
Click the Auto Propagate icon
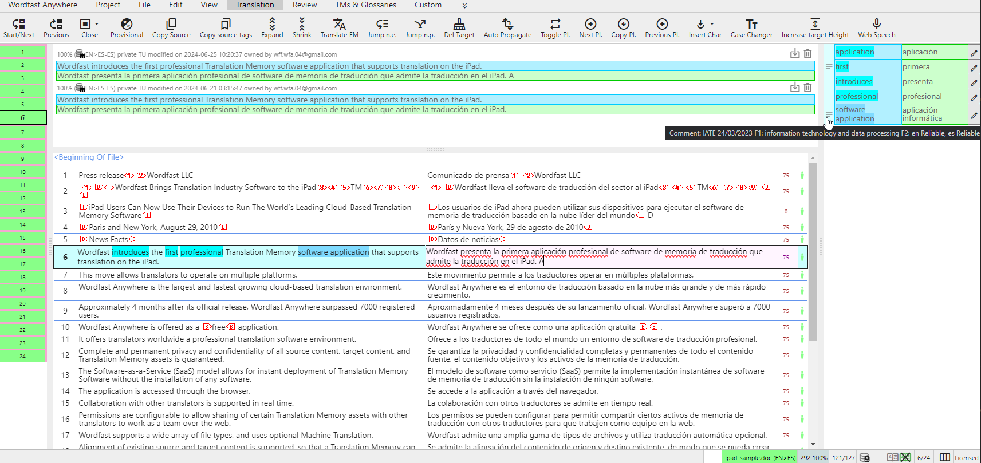point(507,24)
